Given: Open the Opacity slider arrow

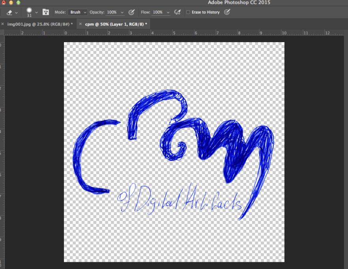Looking at the screenshot, I should (x=122, y=13).
